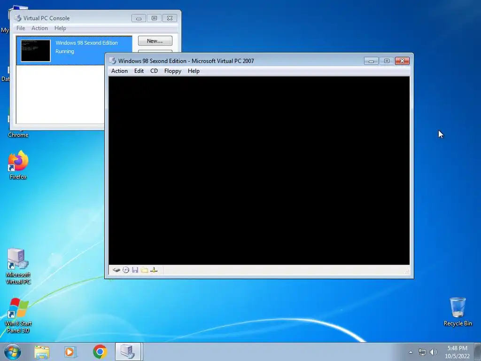Select the Recycle Bin desktop icon

[458, 312]
